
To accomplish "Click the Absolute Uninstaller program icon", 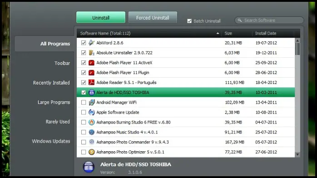I will pyautogui.click(x=91, y=53).
